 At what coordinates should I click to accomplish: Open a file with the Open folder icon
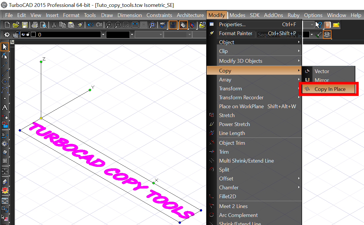click(x=15, y=25)
